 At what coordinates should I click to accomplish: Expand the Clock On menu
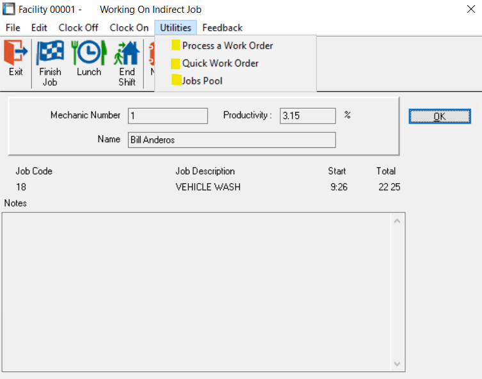pyautogui.click(x=129, y=28)
